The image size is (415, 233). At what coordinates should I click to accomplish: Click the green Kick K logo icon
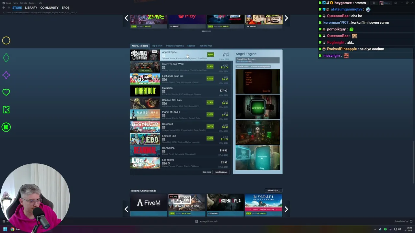click(x=6, y=110)
